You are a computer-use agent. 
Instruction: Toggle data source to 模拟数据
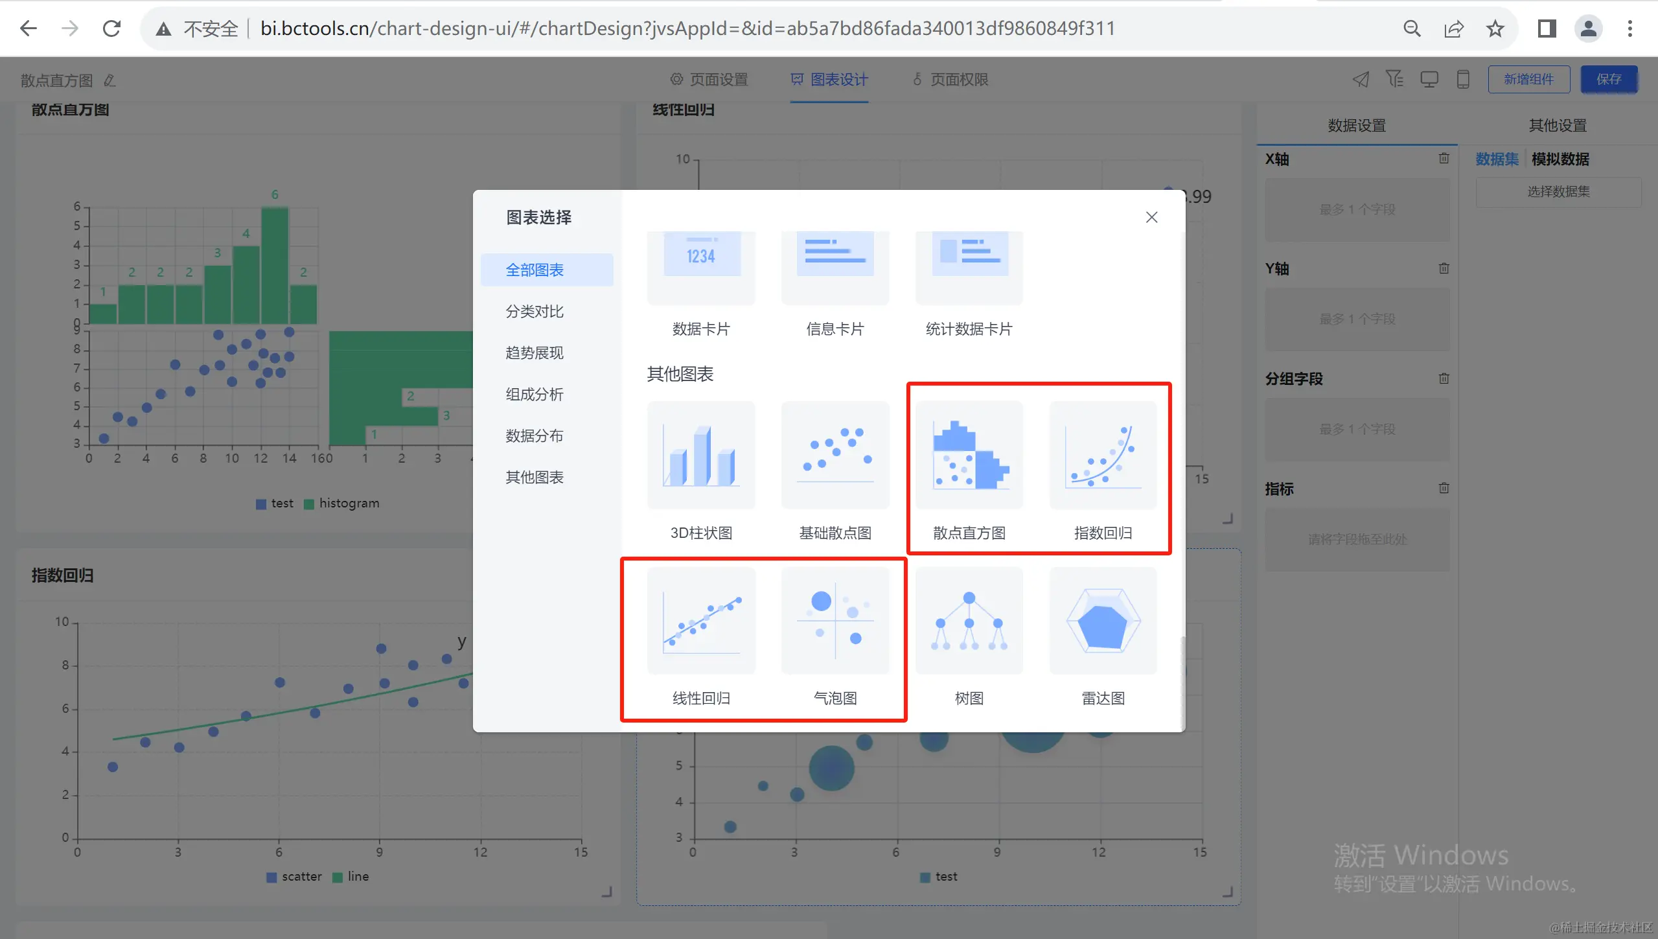[x=1560, y=159]
